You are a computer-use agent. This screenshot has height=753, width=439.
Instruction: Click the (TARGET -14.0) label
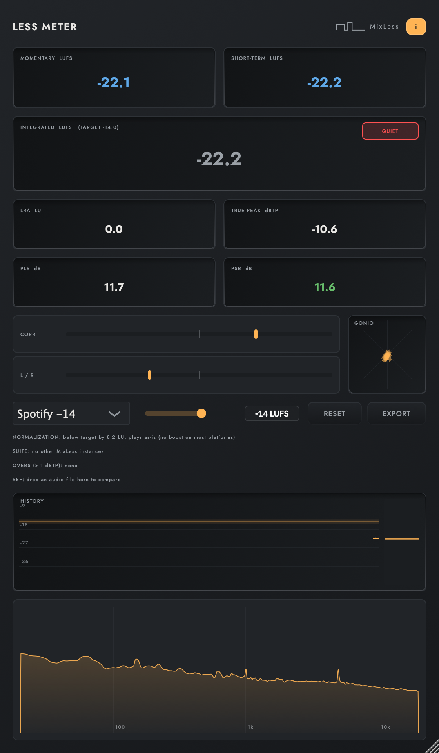pyautogui.click(x=98, y=127)
